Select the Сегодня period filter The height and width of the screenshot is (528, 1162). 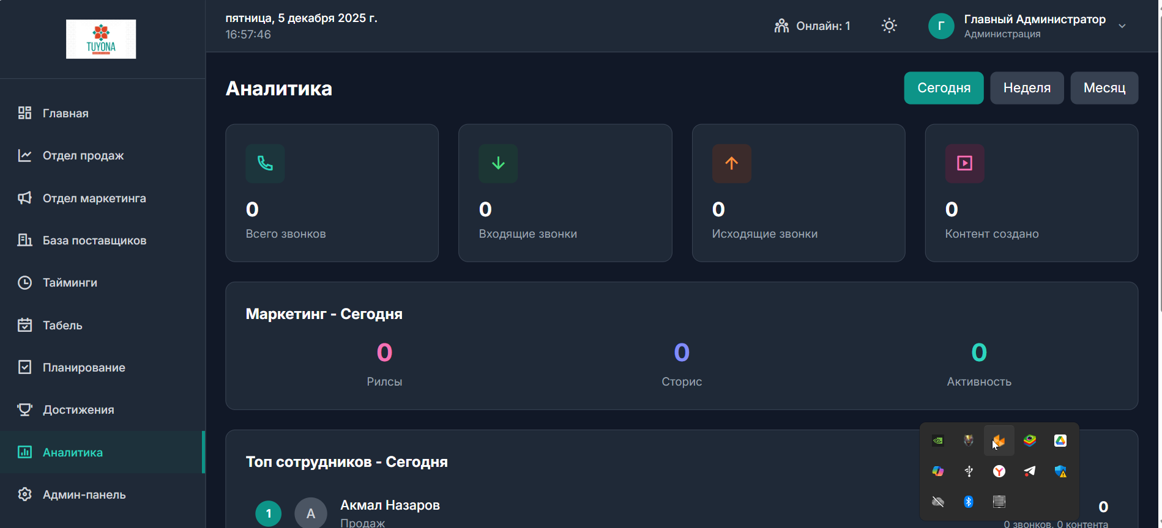coord(944,88)
